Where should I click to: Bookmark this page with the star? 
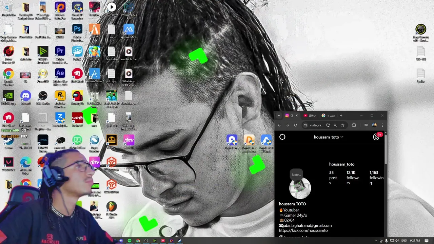pyautogui.click(x=342, y=125)
